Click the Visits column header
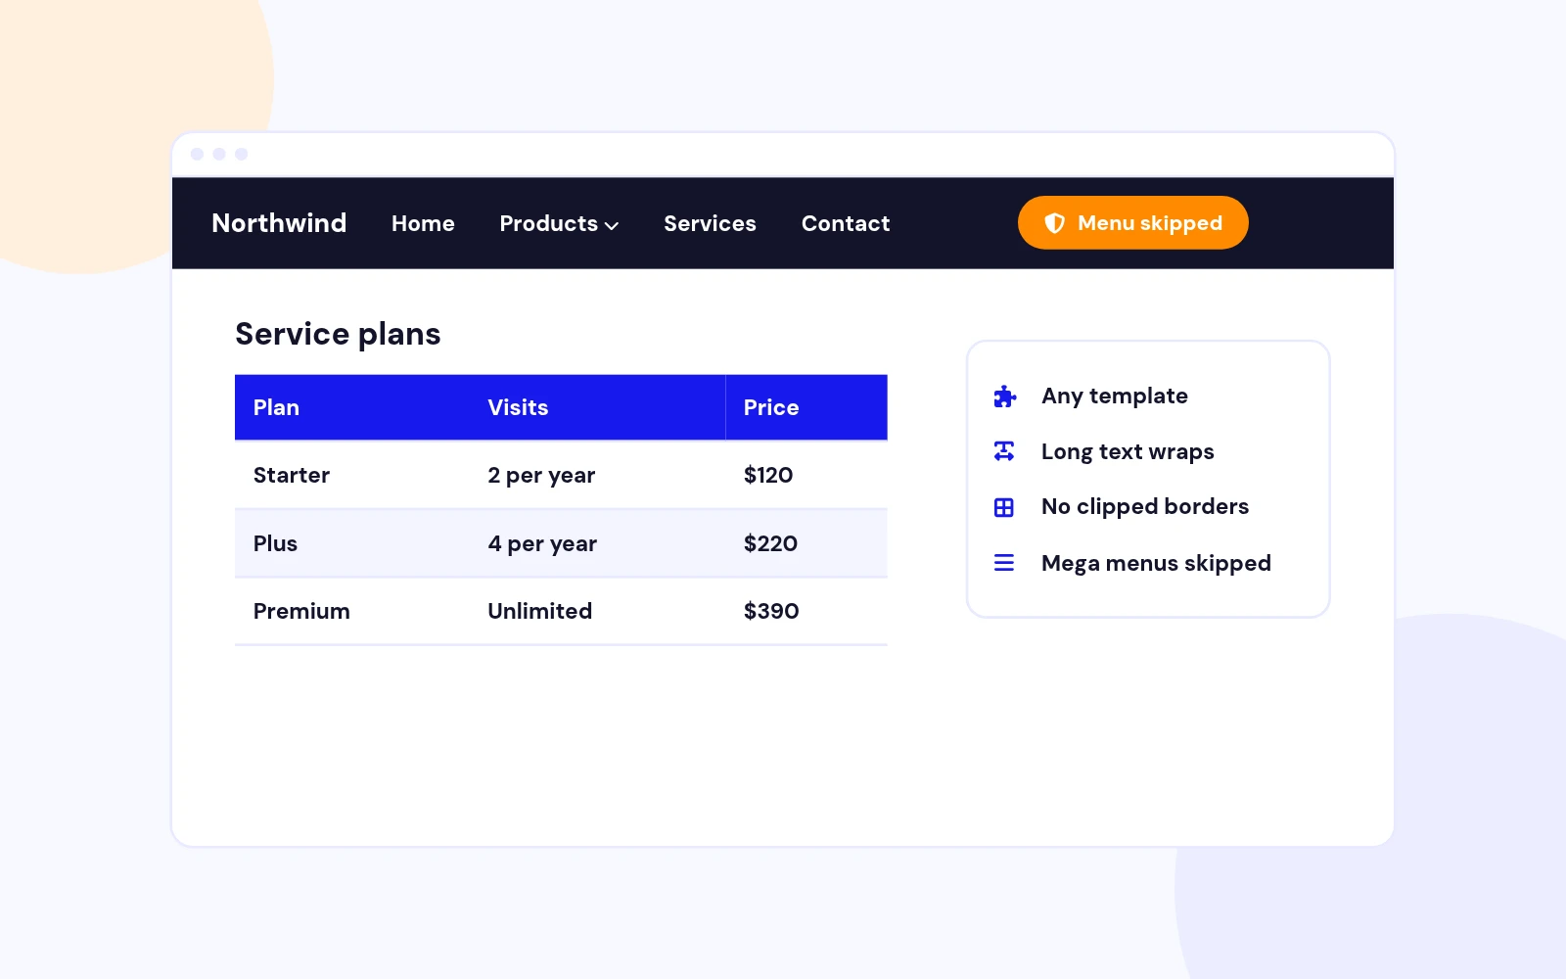The image size is (1566, 979). (597, 407)
